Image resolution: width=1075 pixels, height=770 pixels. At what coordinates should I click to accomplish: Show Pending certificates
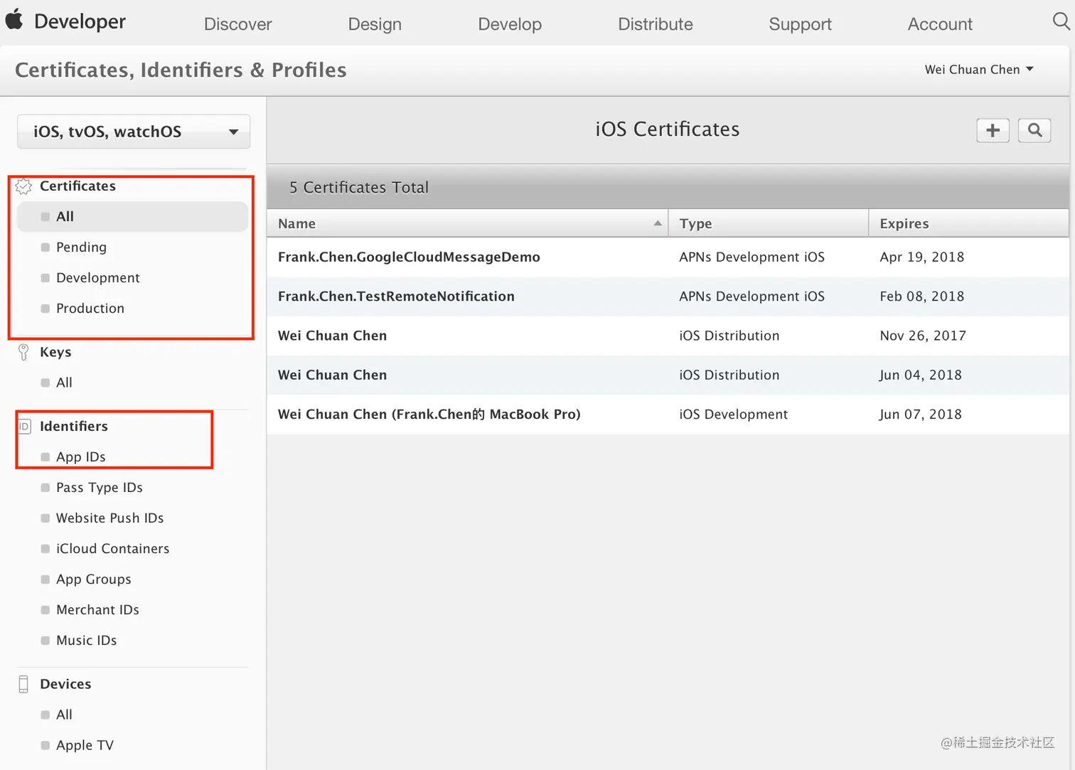tap(81, 247)
